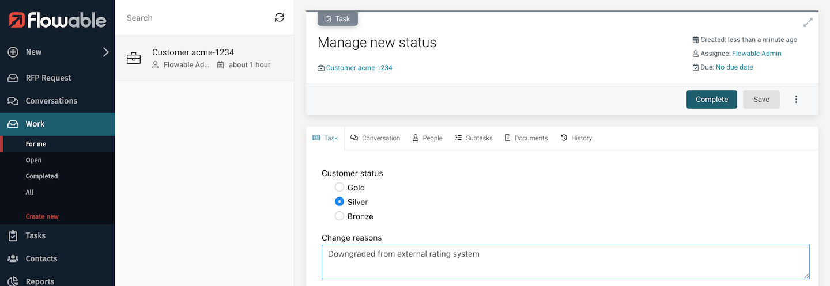Select the Gold customer status
Image resolution: width=830 pixels, height=286 pixels.
[x=339, y=188]
